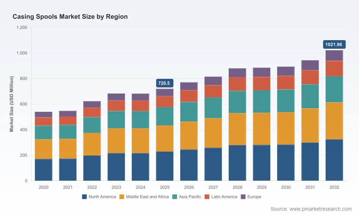Click the 2024 x-axis label
The height and width of the screenshot is (215, 359).
(140, 187)
